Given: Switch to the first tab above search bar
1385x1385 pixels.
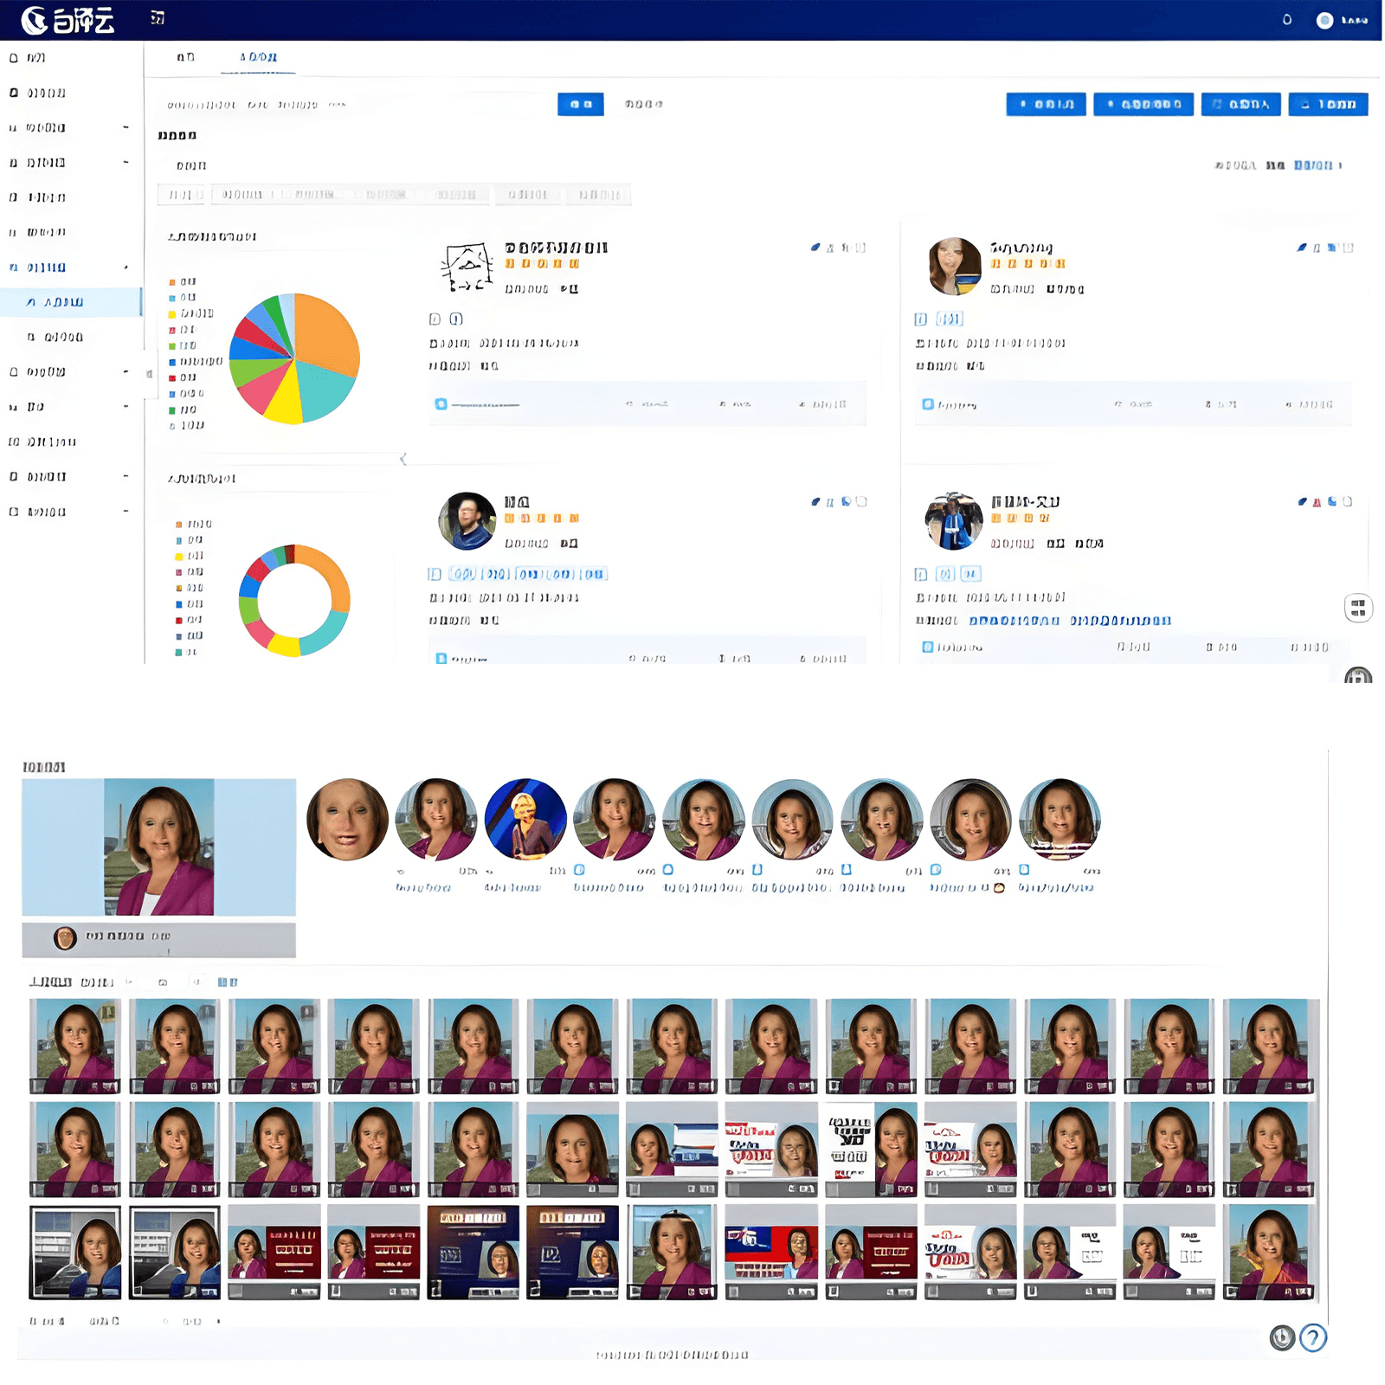Looking at the screenshot, I should [185, 57].
